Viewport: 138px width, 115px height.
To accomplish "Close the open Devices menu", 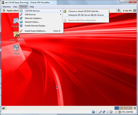I will [x=23, y=7].
